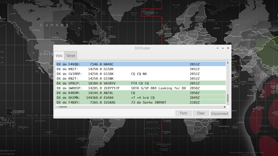
Task: Click the horizontal scroll left arrow
Action: click(x=57, y=107)
